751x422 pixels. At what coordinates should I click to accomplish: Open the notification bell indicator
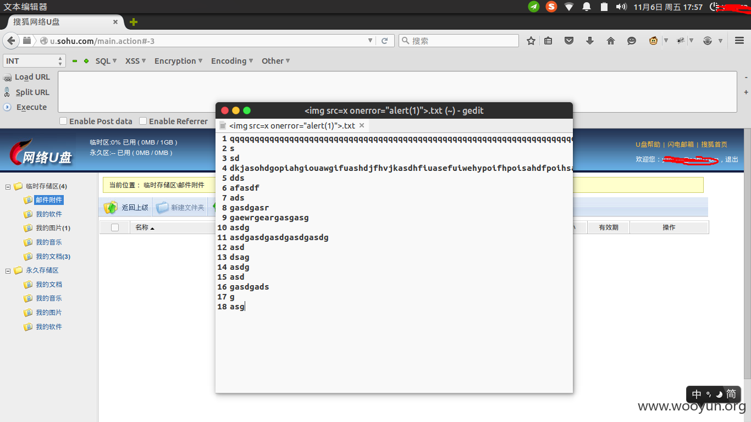point(587,7)
